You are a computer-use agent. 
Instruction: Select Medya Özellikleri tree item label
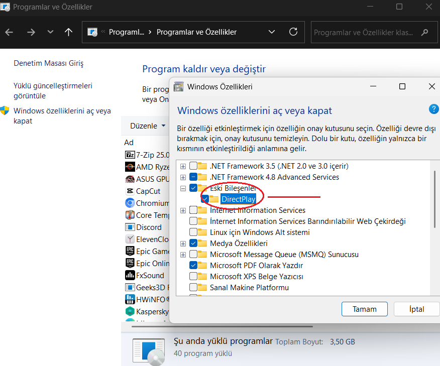239,243
